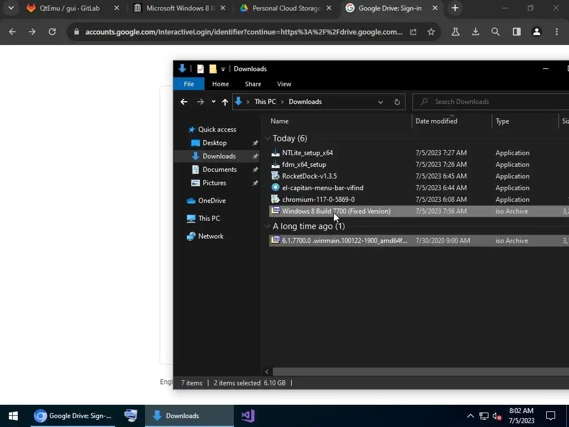Click the Chrome address bar URL
569x427 pixels.
[244, 32]
